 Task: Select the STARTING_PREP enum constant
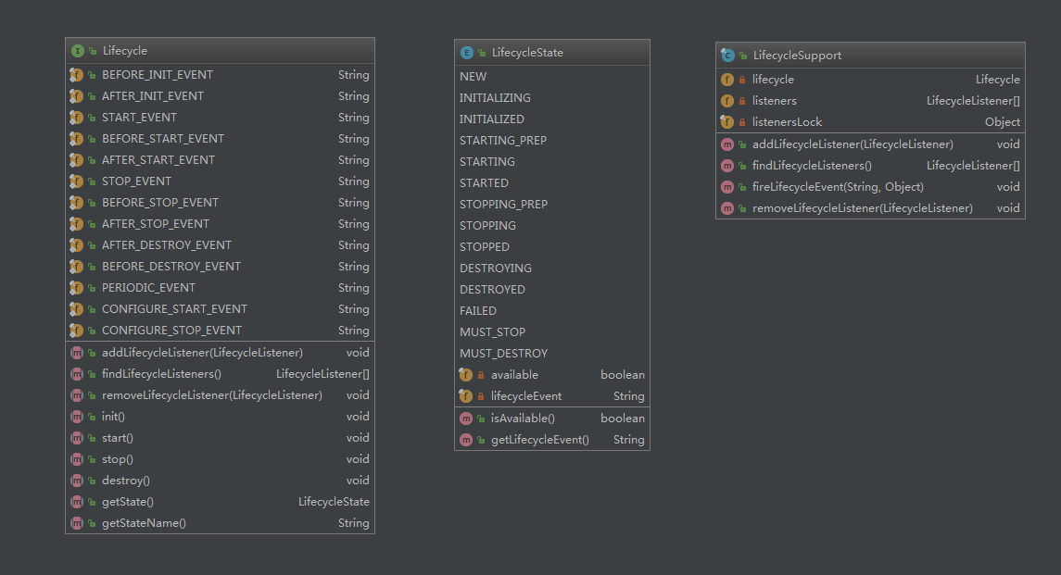tap(503, 141)
